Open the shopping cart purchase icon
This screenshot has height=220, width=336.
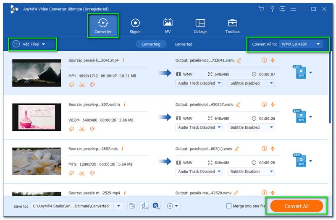click(261, 9)
